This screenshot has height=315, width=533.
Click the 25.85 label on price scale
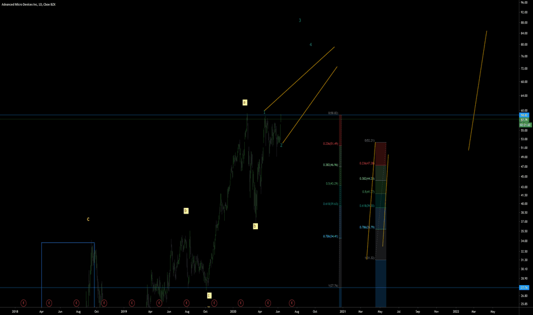click(x=524, y=304)
